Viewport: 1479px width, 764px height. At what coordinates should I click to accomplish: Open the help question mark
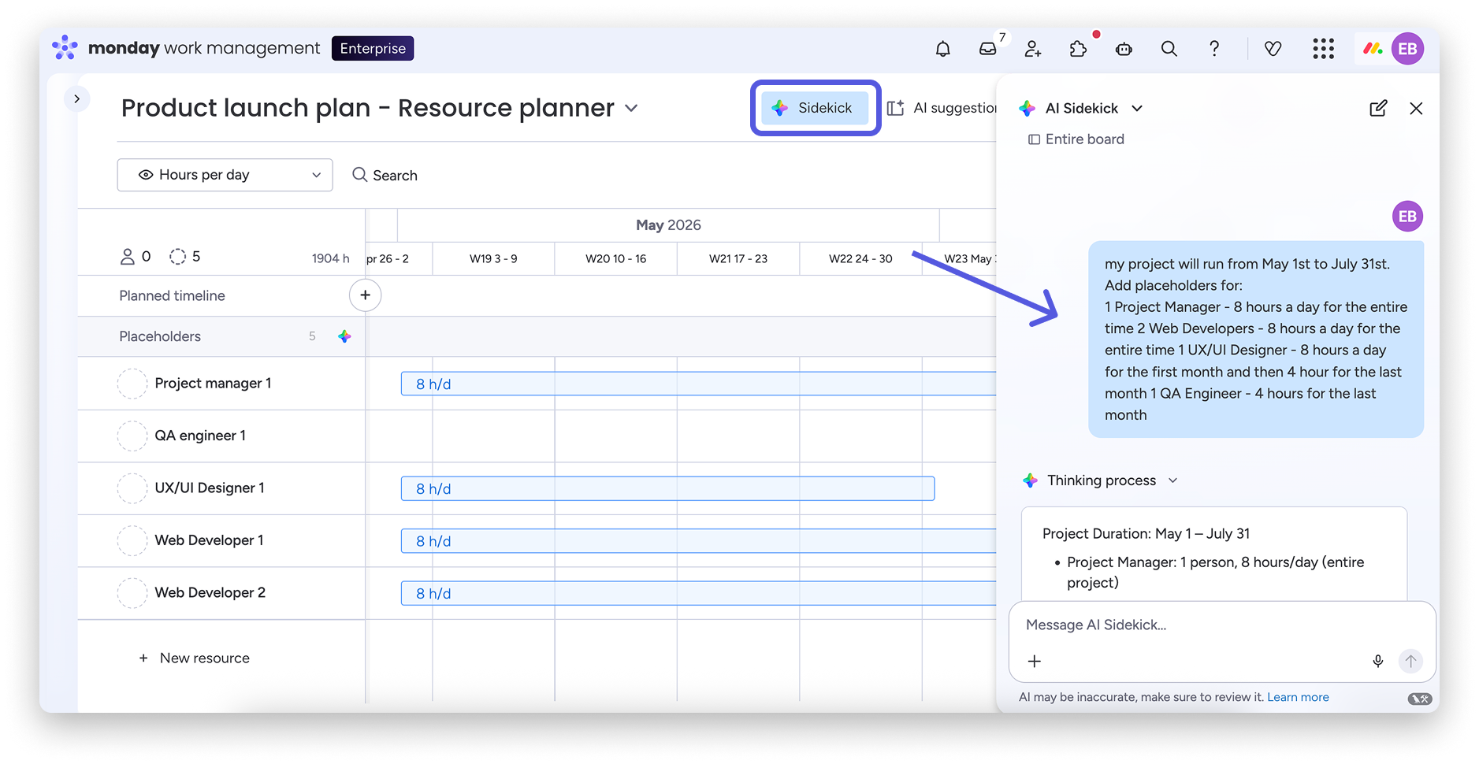click(1214, 49)
